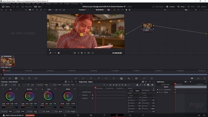Select the viewer qualifier picker tool
Screen dimensions: 208x117
[x=50, y=53]
